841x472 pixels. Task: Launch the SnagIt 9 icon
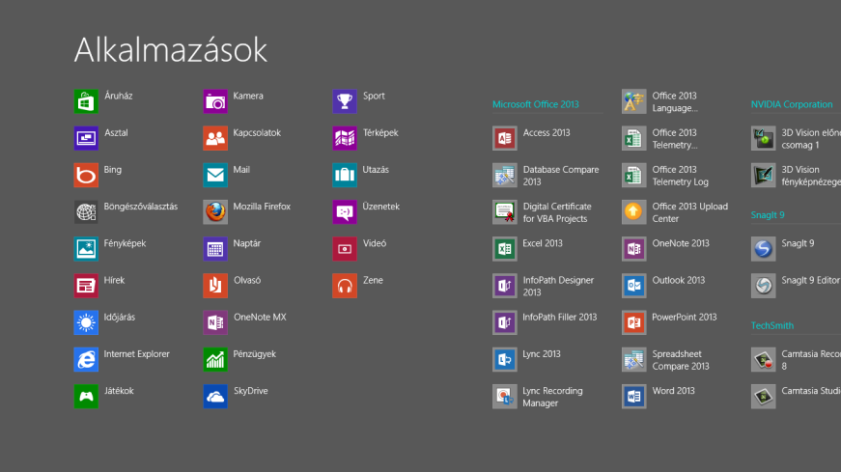[x=763, y=249]
